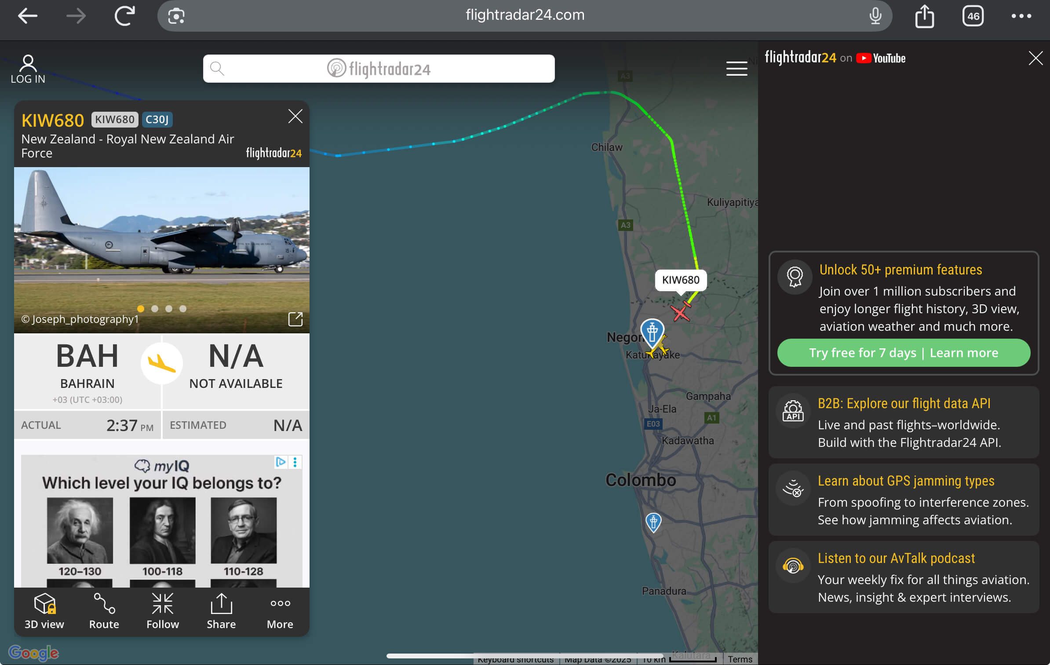This screenshot has width=1050, height=665.
Task: Show the flight Route
Action: (x=104, y=611)
